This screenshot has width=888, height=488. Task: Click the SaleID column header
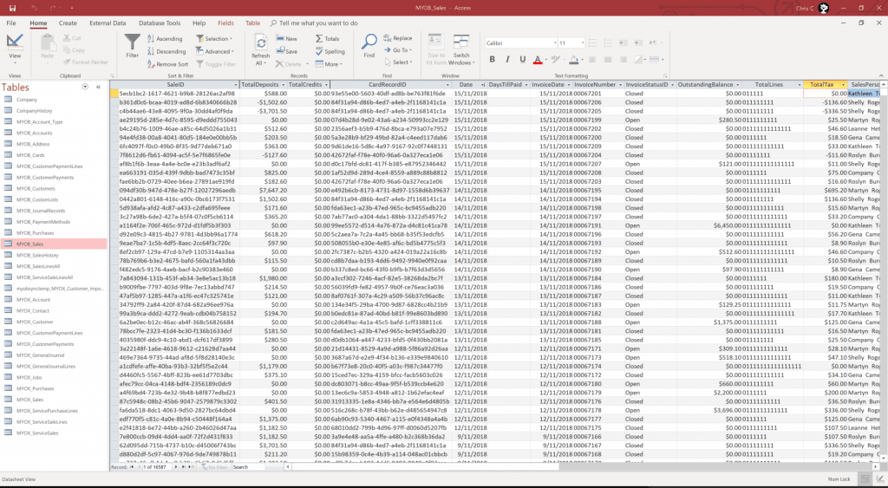tap(175, 85)
